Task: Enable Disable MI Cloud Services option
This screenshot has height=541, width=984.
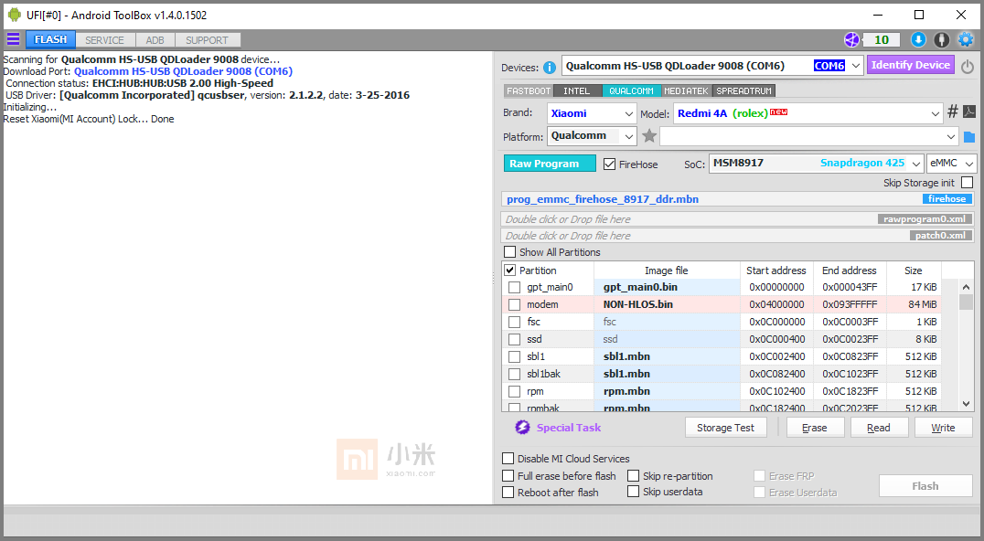Action: coord(508,458)
